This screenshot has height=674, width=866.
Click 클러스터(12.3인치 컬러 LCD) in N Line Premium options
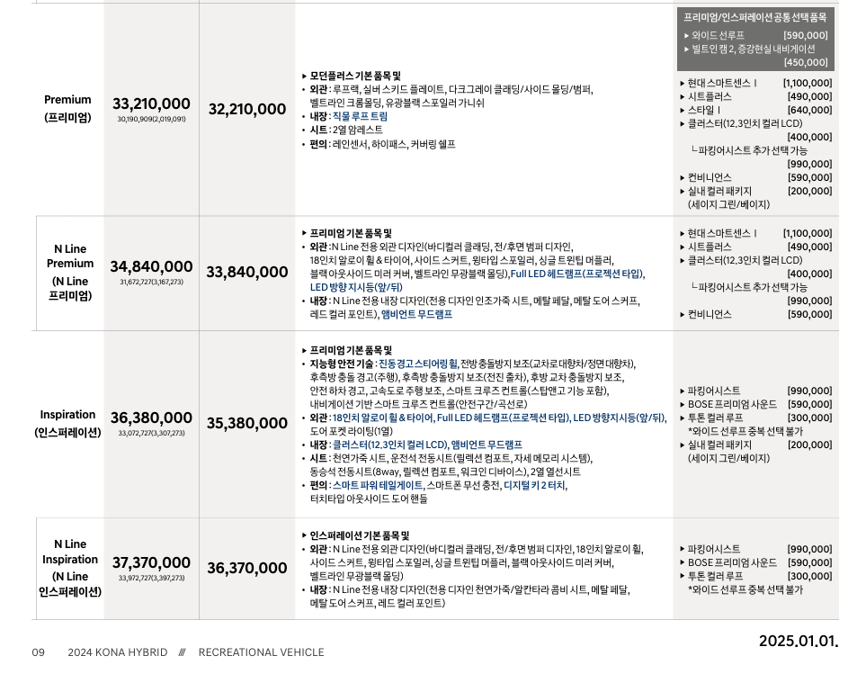pyautogui.click(x=745, y=260)
